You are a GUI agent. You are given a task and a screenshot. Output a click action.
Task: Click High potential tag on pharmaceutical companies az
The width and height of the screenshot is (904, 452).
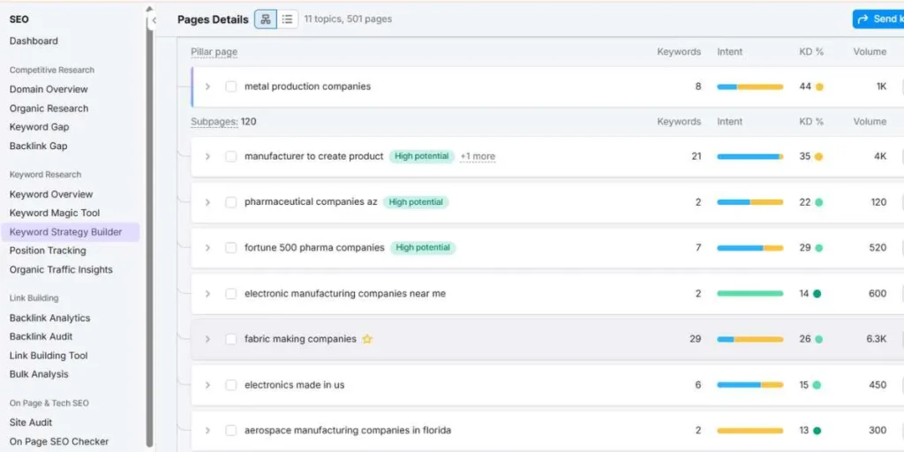click(x=416, y=202)
